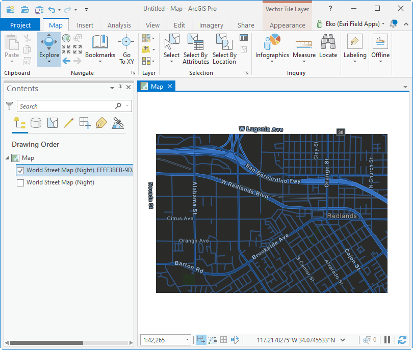Open the attribute table icon in Selection group
413x350 pixels.
(x=244, y=38)
